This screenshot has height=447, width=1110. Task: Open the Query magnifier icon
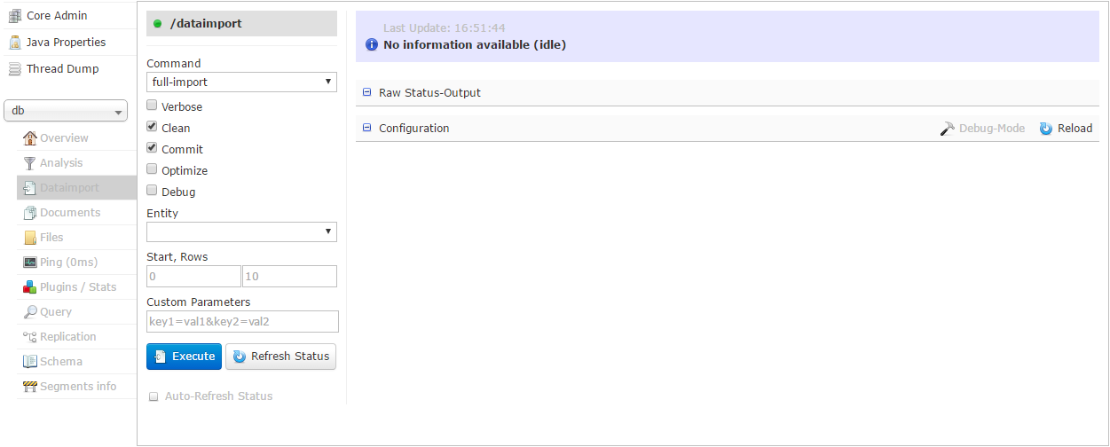pos(30,311)
